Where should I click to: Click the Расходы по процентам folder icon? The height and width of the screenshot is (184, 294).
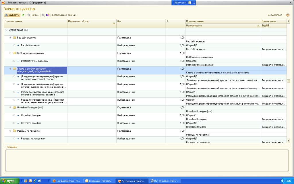14,131
